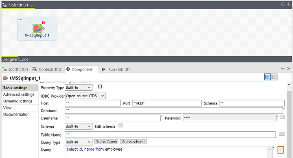Screen dimensions: 293x158
Task: Click the red error indicator on tMSSqlInput_1
Action: click(x=44, y=23)
